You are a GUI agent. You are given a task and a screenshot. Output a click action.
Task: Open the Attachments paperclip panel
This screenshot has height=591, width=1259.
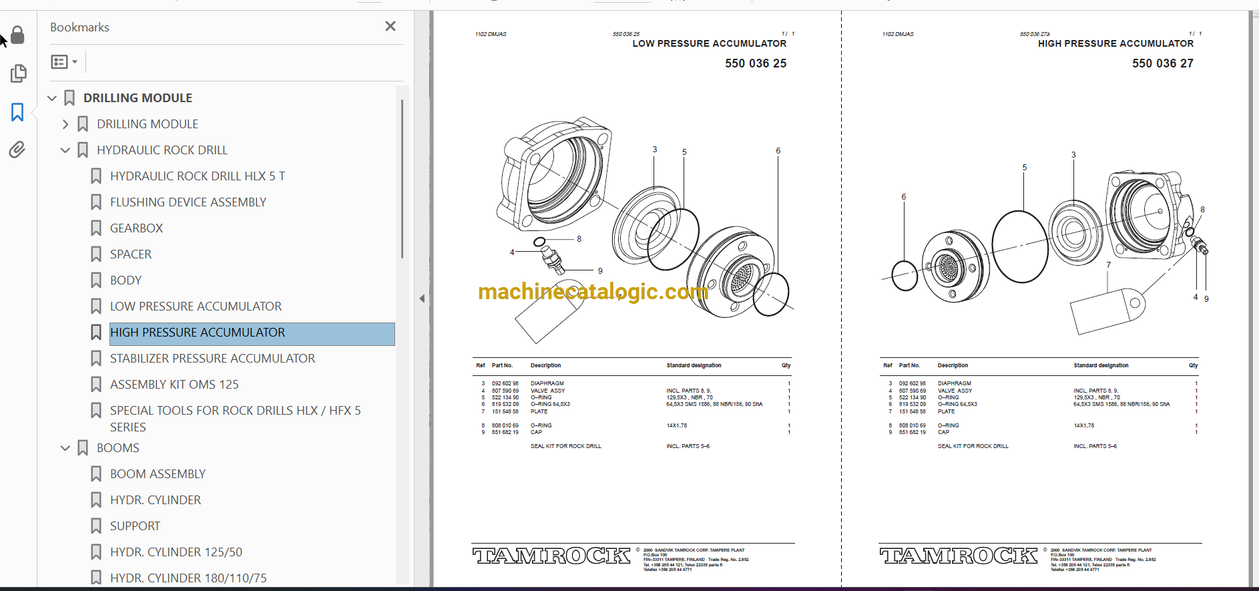click(17, 150)
